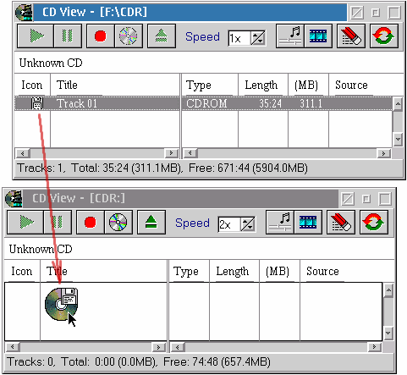Screen dimensions: 407x375
Task: Click Play button in F:\CDR window
Action: (x=36, y=36)
